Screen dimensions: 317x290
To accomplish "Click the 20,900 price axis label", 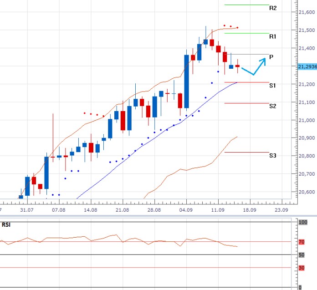I will (307, 138).
